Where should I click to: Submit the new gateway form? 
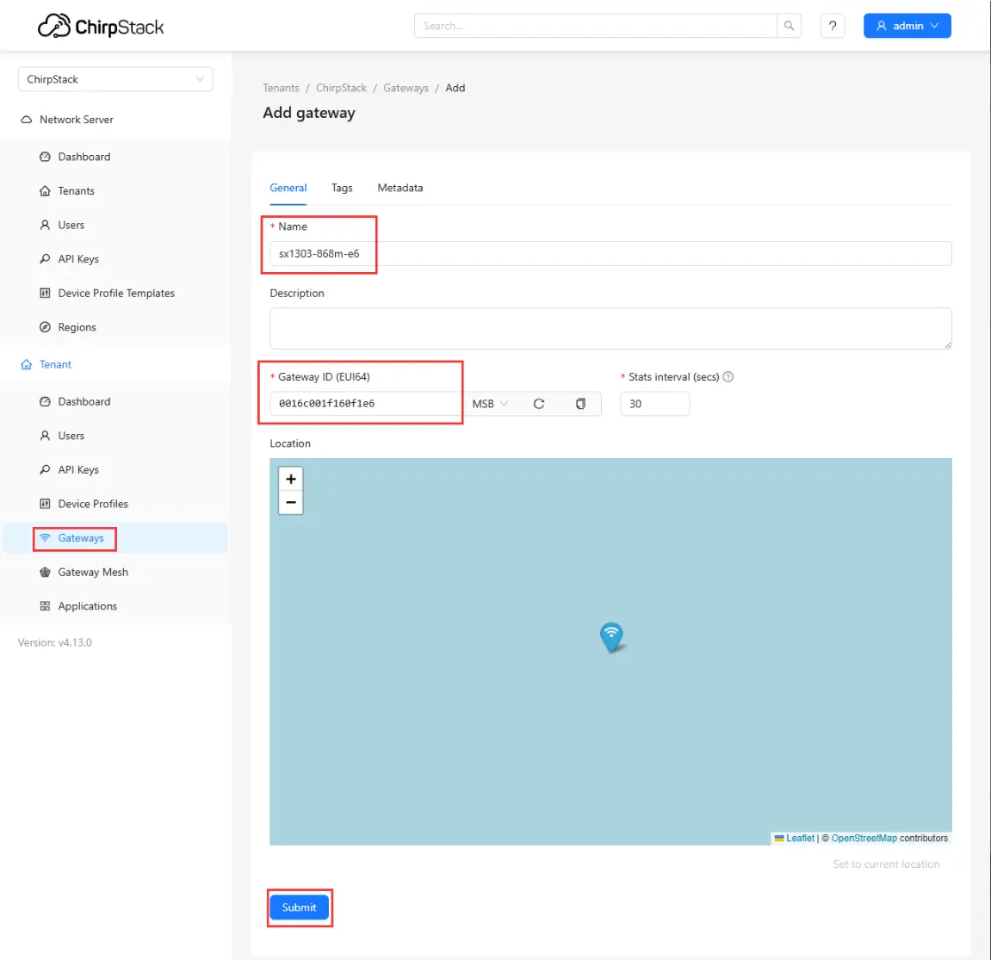(299, 907)
